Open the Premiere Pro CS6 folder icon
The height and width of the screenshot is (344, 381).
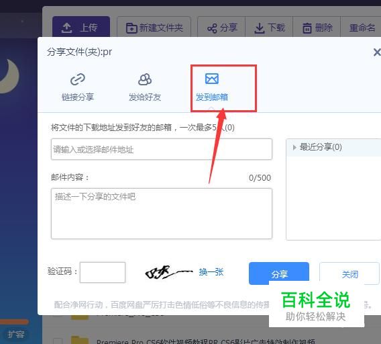point(80,341)
